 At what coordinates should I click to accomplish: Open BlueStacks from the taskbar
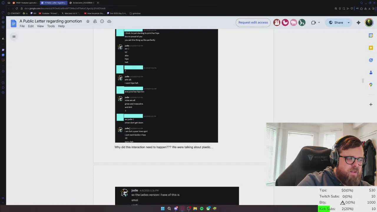pyautogui.click(x=215, y=208)
